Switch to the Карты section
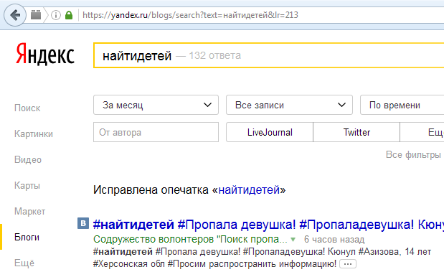 27,186
